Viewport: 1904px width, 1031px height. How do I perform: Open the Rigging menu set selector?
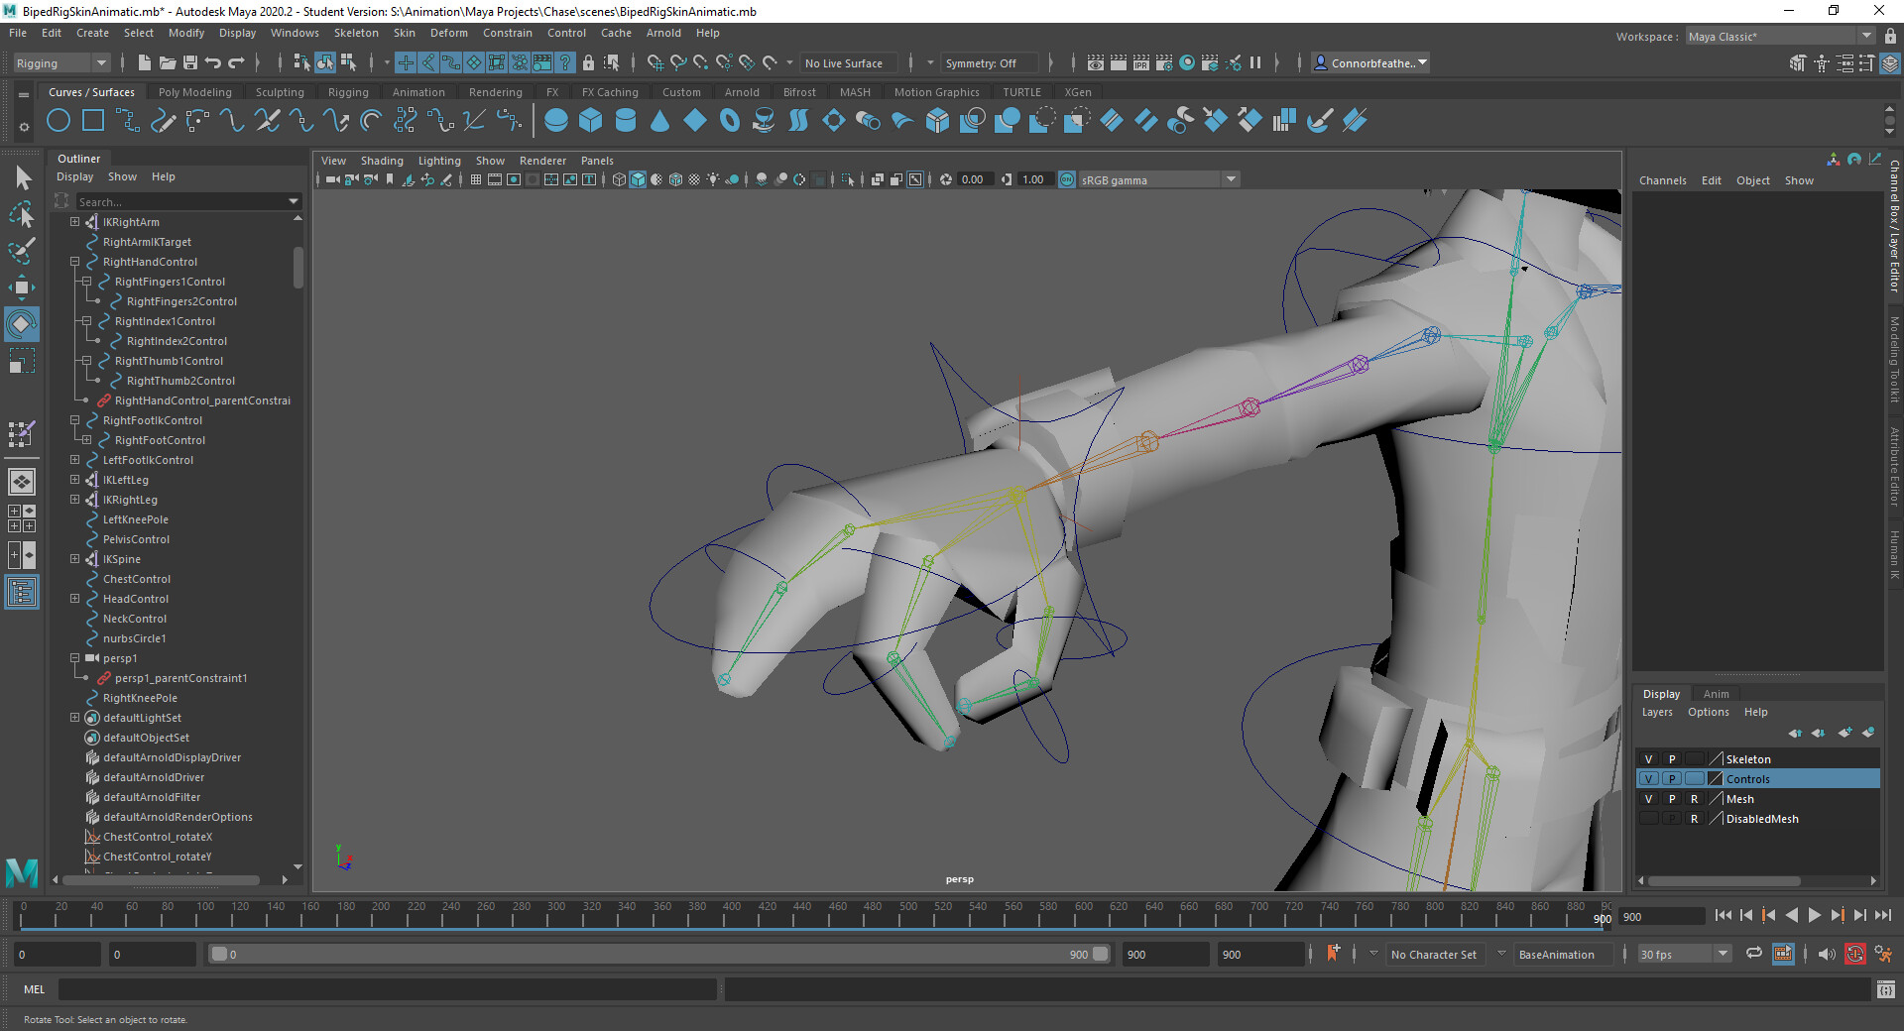click(x=59, y=62)
